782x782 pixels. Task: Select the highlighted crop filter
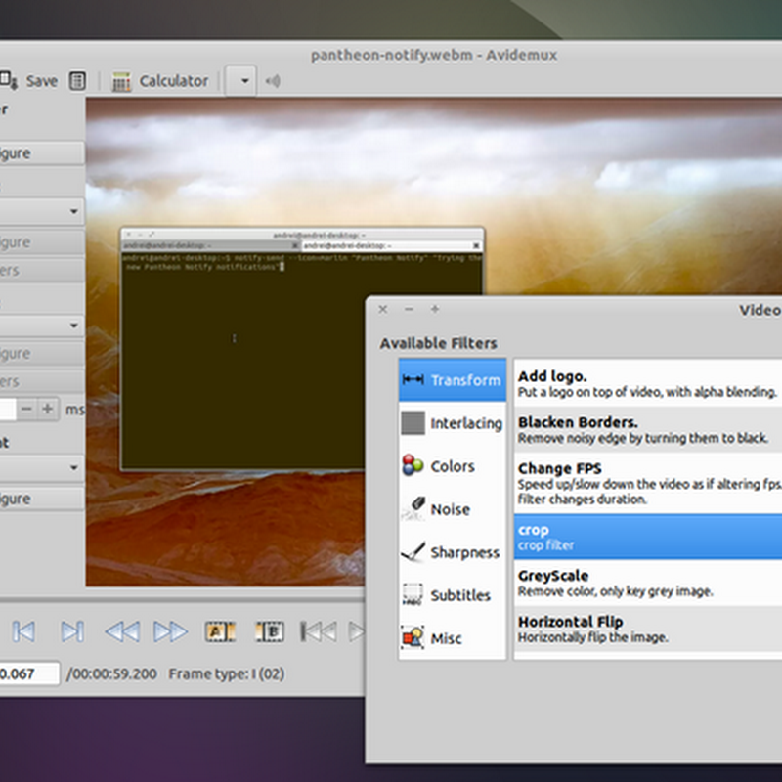tap(648, 537)
